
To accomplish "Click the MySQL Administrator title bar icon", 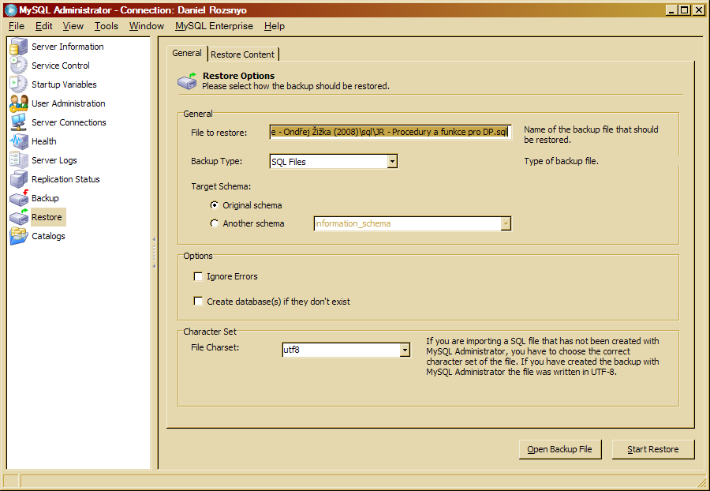I will click(x=10, y=10).
